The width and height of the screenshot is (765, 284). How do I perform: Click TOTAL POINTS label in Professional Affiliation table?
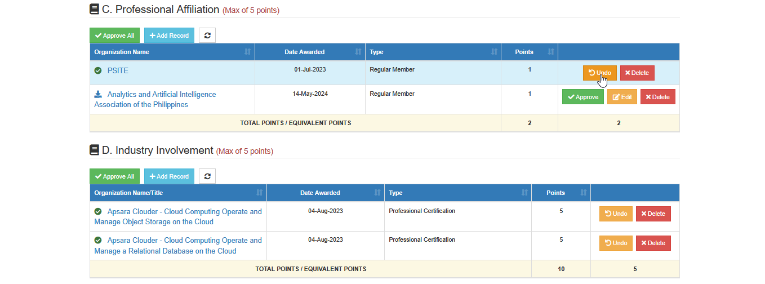[296, 123]
